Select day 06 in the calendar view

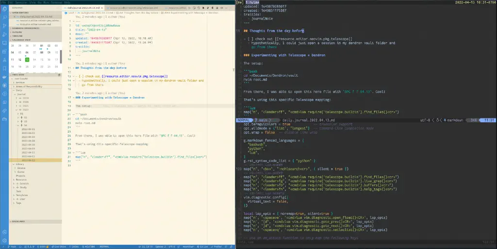[27, 52]
